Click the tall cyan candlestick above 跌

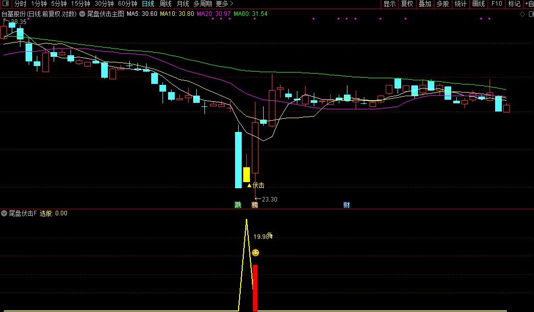pos(239,160)
